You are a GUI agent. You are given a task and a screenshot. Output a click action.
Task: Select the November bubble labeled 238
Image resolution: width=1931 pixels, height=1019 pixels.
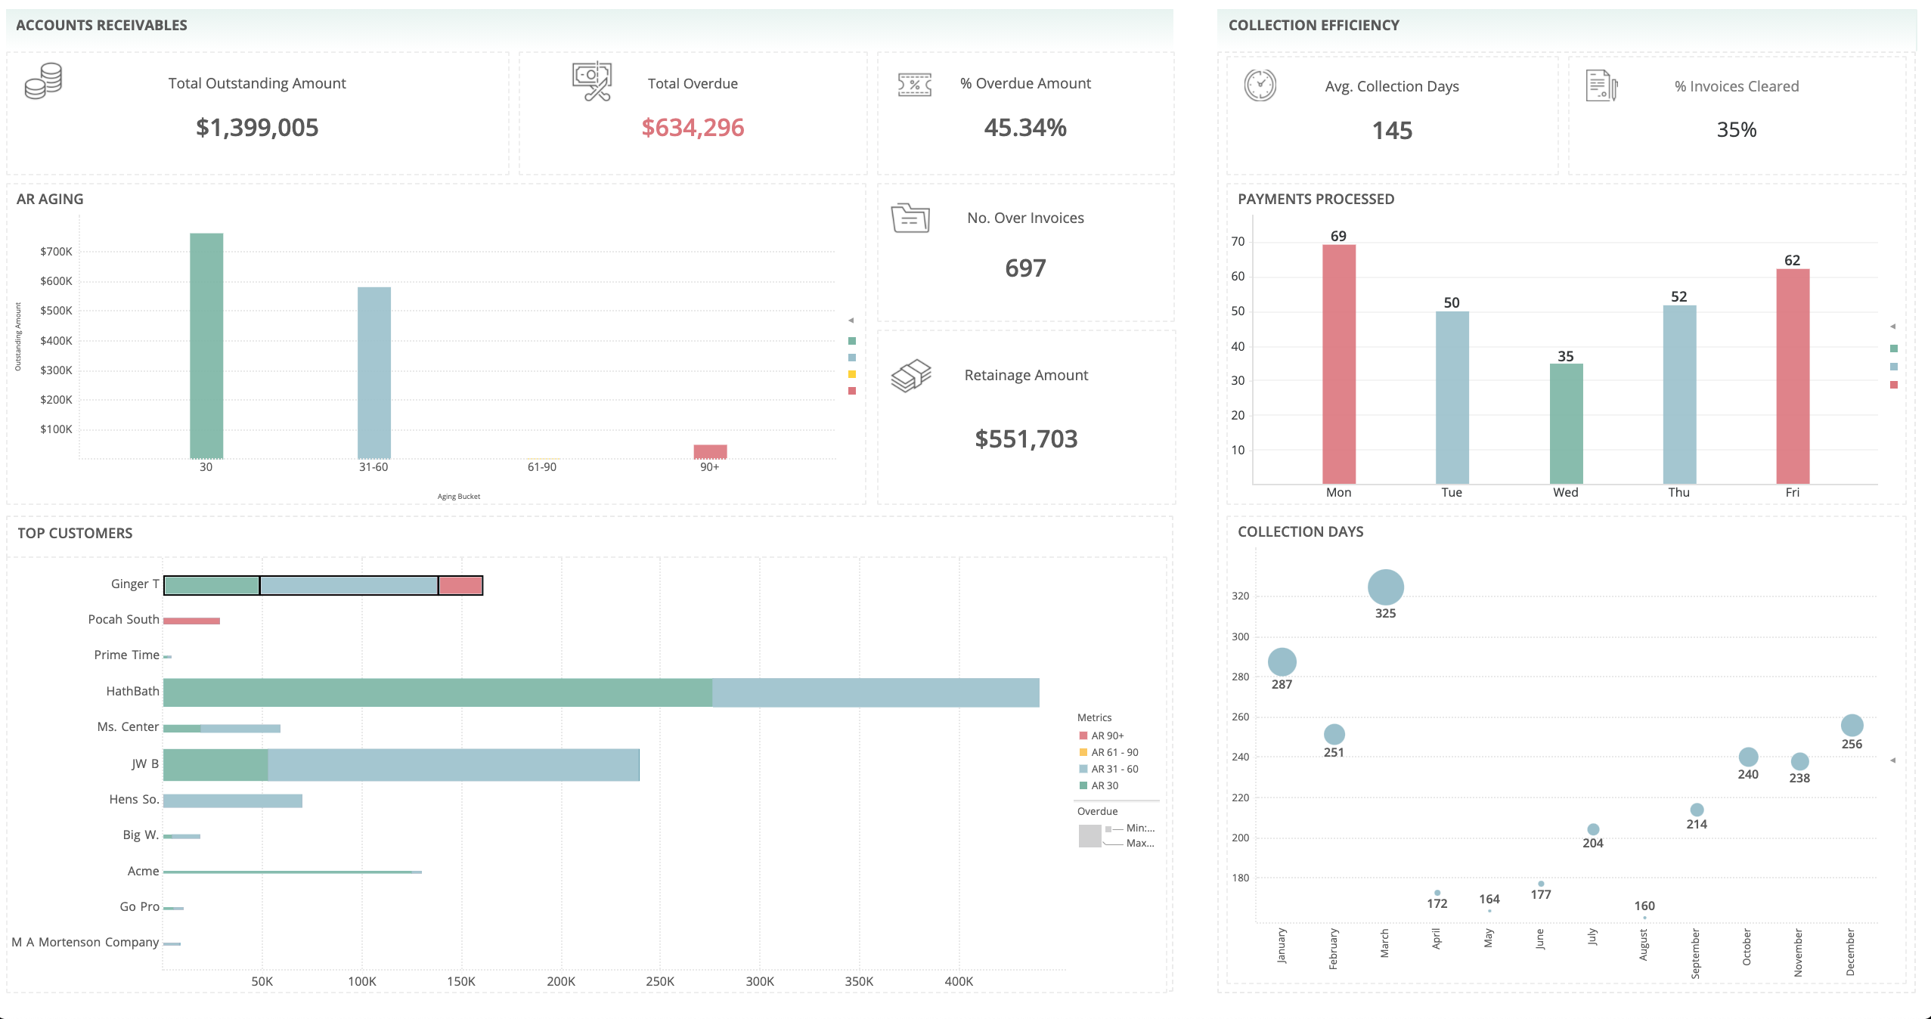coord(1800,761)
